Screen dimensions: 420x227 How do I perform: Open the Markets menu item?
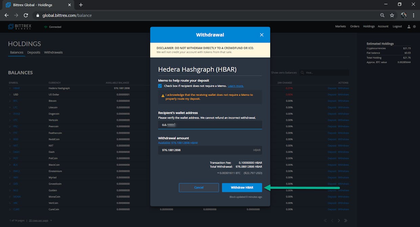point(340,26)
